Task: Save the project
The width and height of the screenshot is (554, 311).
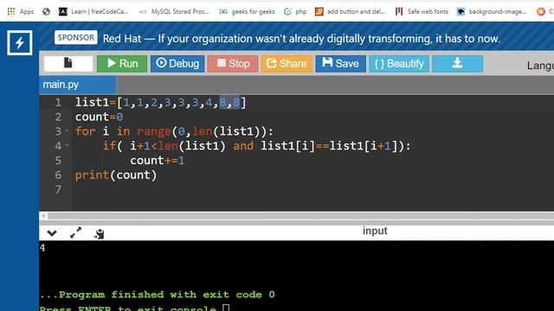Action: [x=340, y=63]
